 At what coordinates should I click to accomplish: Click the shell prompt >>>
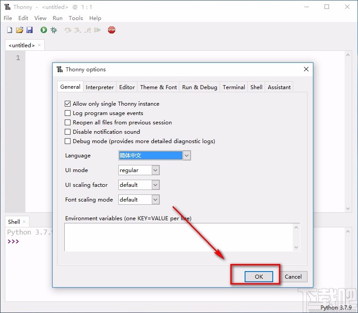[13, 241]
